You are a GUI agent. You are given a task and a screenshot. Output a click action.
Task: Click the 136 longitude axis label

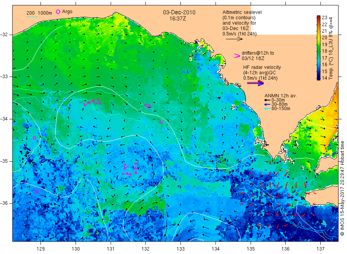coord(285,249)
